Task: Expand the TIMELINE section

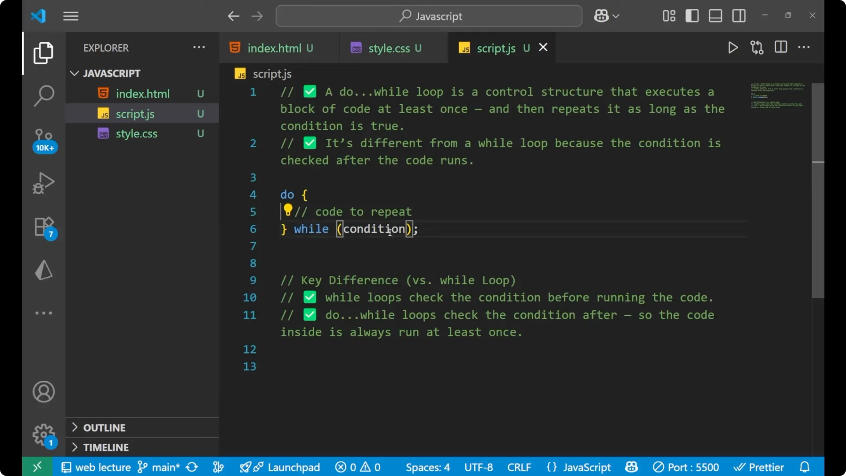Action: click(106, 447)
